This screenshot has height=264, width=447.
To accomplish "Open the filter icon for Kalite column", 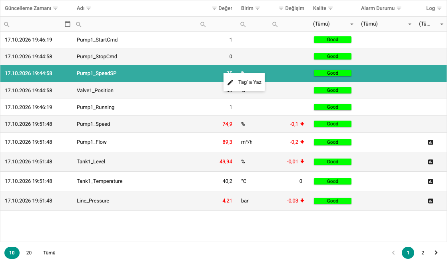I will [x=331, y=8].
